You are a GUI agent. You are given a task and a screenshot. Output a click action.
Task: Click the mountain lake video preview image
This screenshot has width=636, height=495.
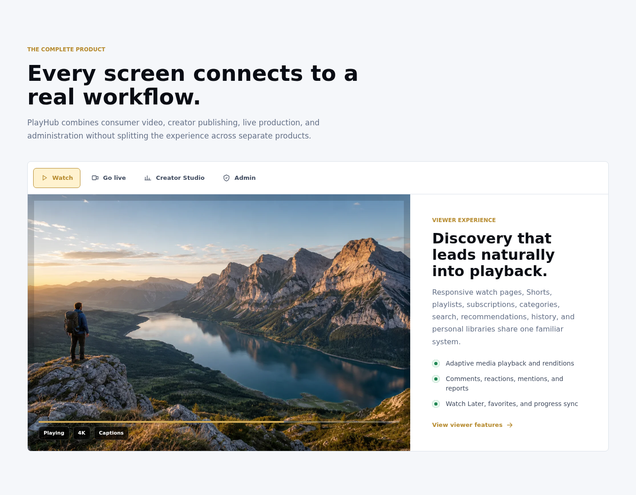tap(219, 322)
